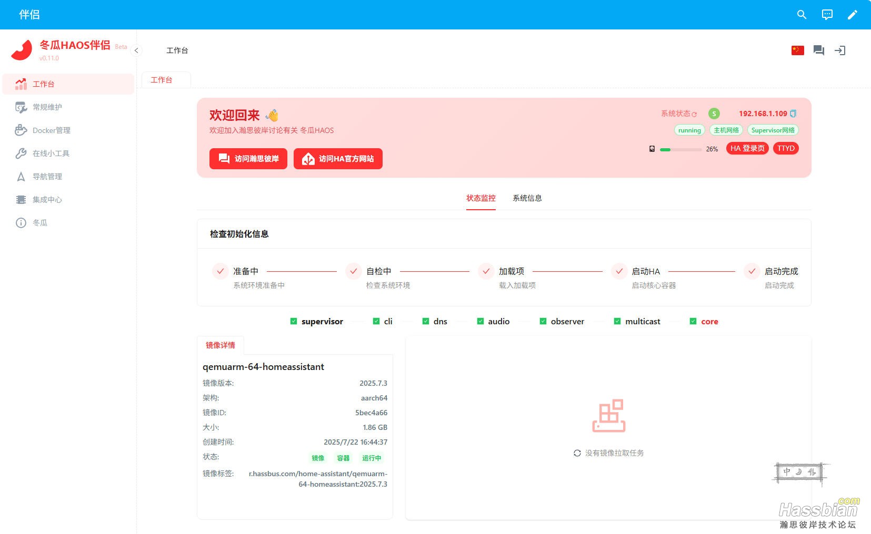Click the disk usage icon beside the progress bar
This screenshot has width=871, height=534.
652,149
